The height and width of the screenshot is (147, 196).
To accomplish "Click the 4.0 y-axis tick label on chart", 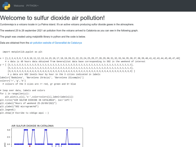I will 8,130.
